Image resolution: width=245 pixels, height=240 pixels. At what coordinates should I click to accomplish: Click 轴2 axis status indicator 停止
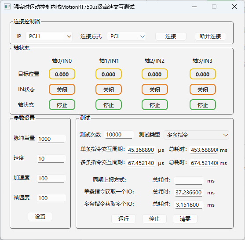tap(155, 105)
